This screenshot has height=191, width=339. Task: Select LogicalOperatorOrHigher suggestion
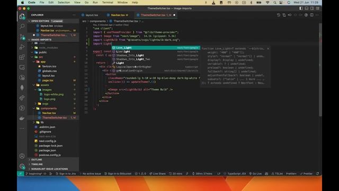156,67
